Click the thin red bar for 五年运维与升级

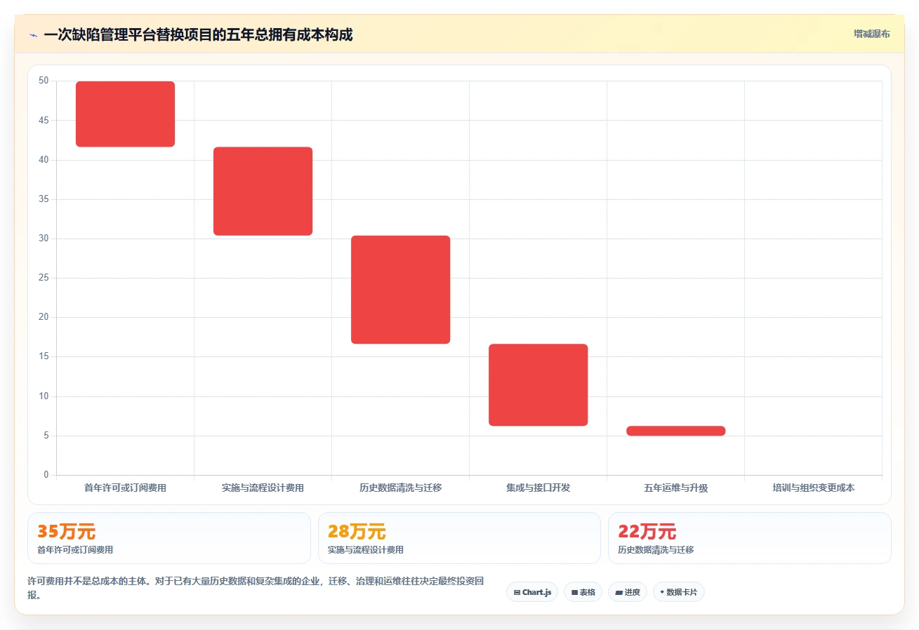coord(675,431)
